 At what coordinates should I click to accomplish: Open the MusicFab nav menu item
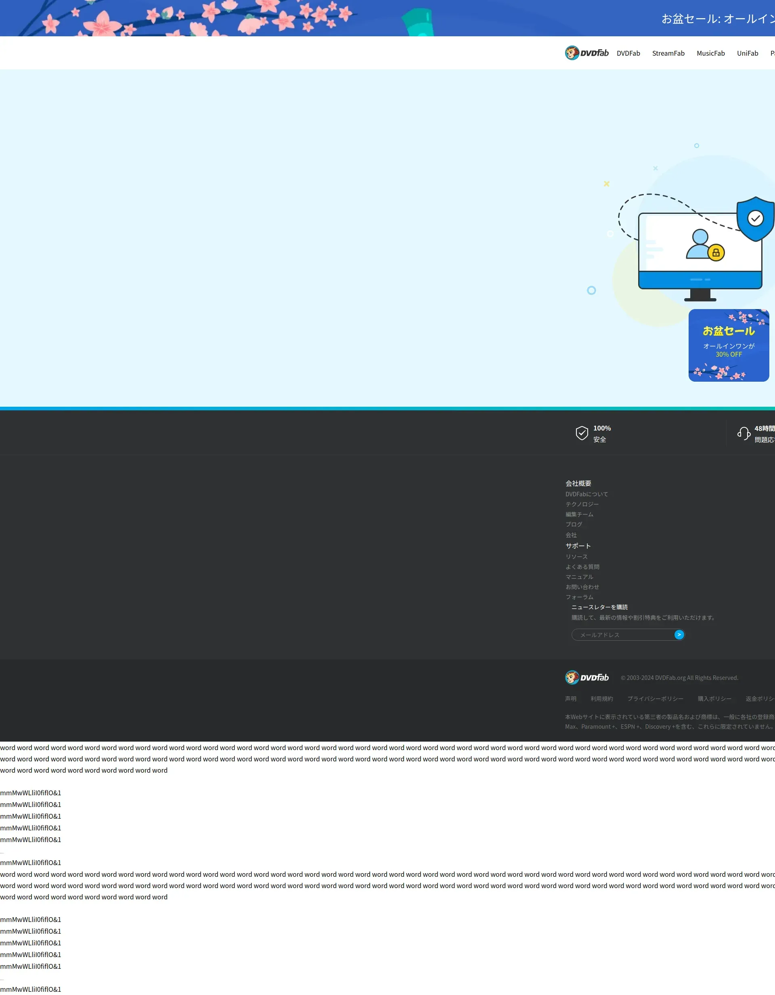(x=710, y=53)
